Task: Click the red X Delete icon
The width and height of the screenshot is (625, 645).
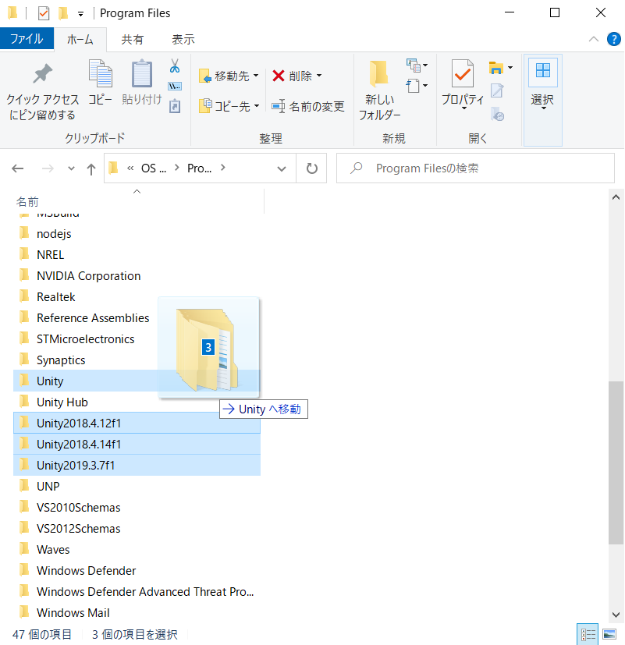Action: click(x=279, y=76)
